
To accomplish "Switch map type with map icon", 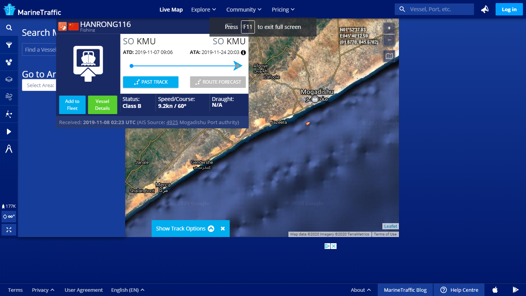I will click(389, 56).
